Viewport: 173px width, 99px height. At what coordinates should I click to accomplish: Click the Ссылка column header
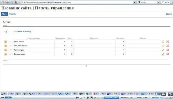coord(143,38)
